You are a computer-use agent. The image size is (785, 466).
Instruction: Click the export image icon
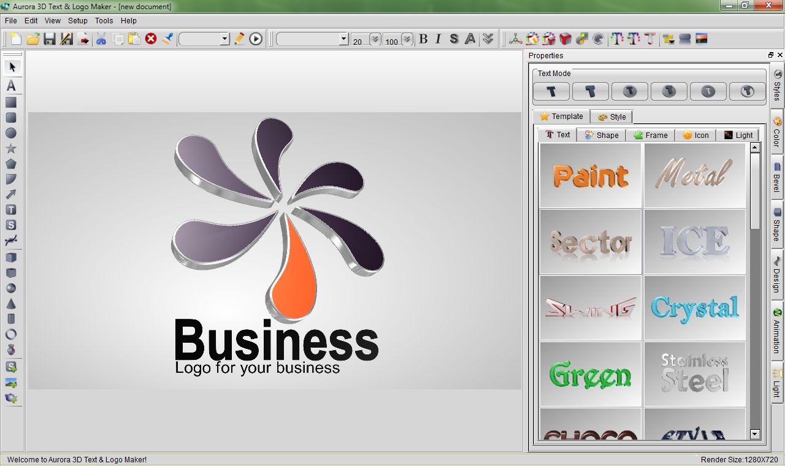(84, 39)
